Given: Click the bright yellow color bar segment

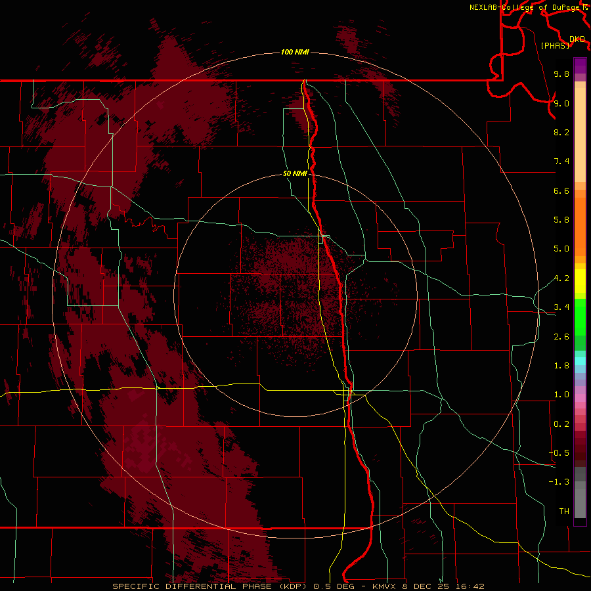Looking at the screenshot, I should (580, 281).
